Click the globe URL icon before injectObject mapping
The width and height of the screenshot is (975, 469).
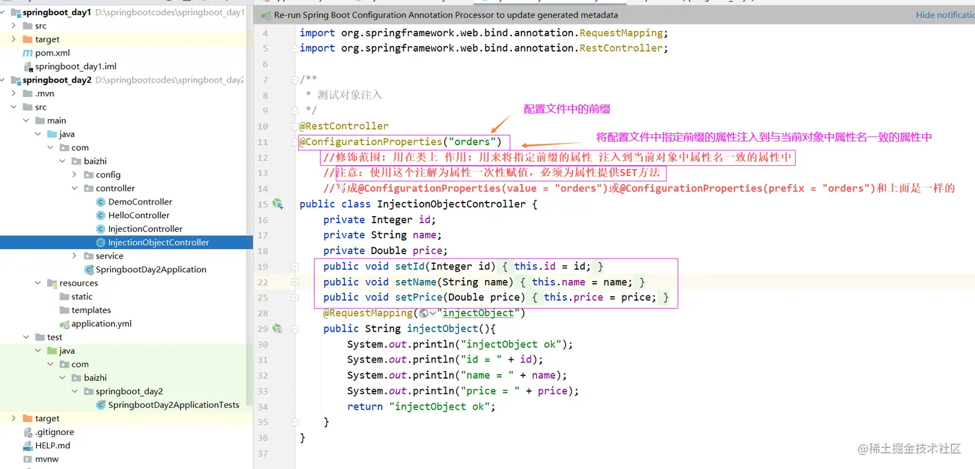pos(424,314)
